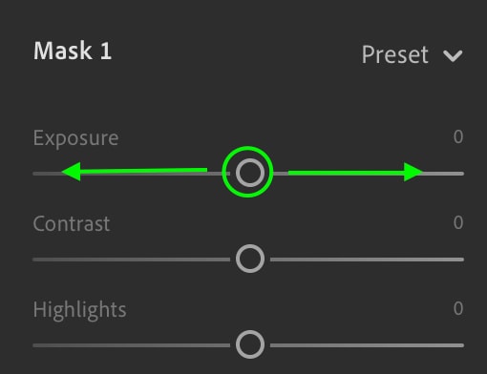Viewport: 487px width, 374px height.
Task: Click the Exposure label text
Action: point(75,138)
